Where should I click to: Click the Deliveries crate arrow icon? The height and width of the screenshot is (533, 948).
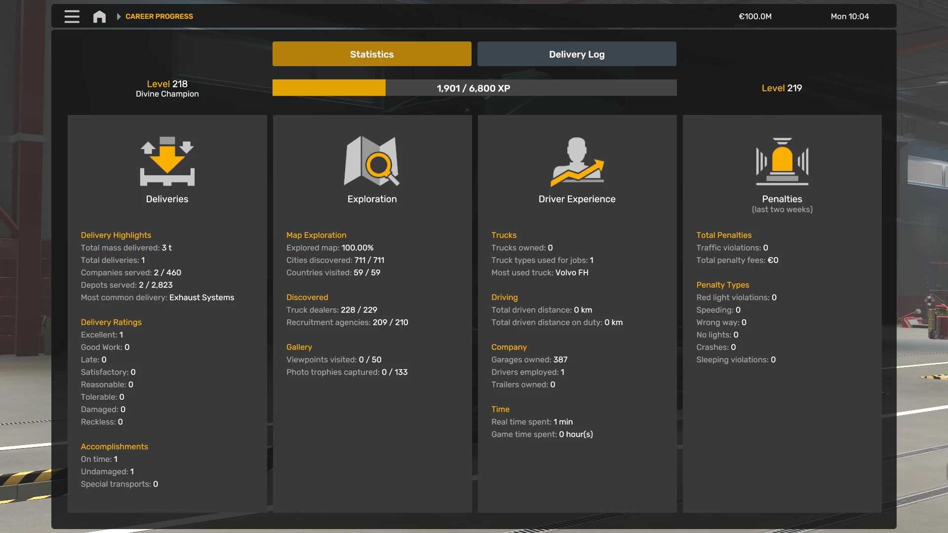tap(167, 161)
